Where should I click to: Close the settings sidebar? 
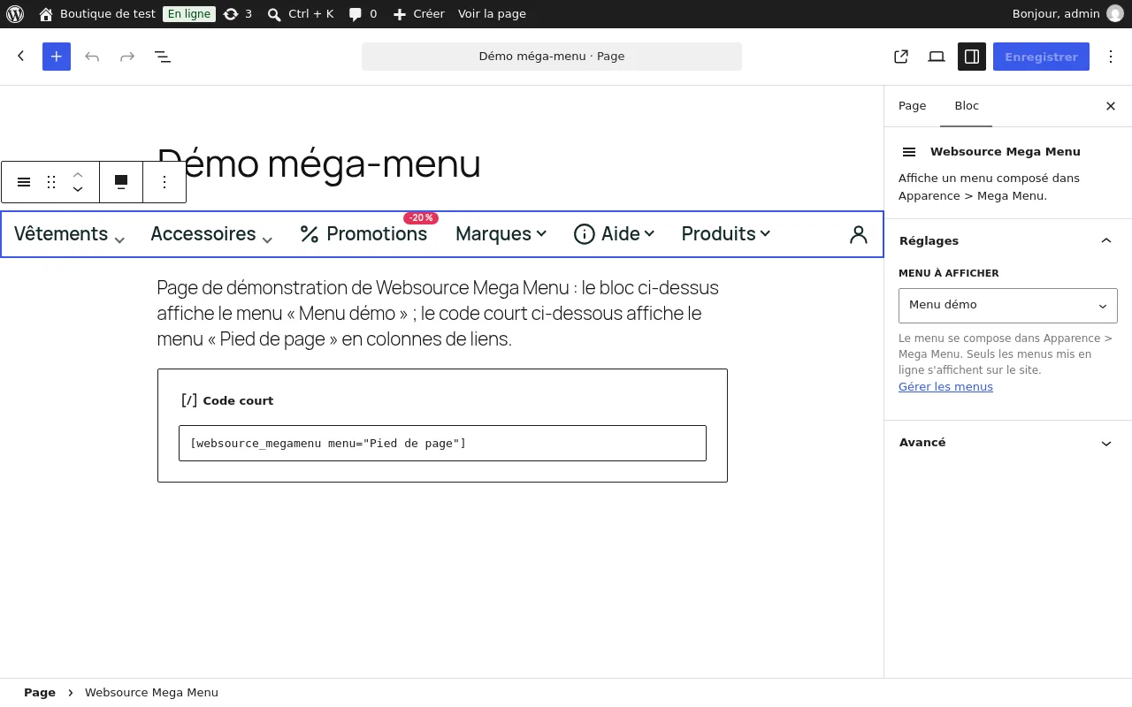[x=1111, y=106]
